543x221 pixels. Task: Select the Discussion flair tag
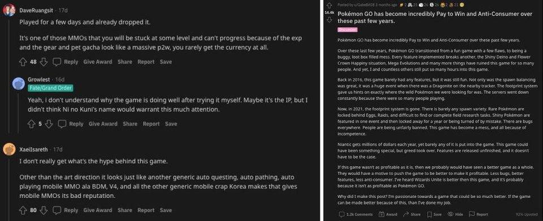(x=347, y=30)
